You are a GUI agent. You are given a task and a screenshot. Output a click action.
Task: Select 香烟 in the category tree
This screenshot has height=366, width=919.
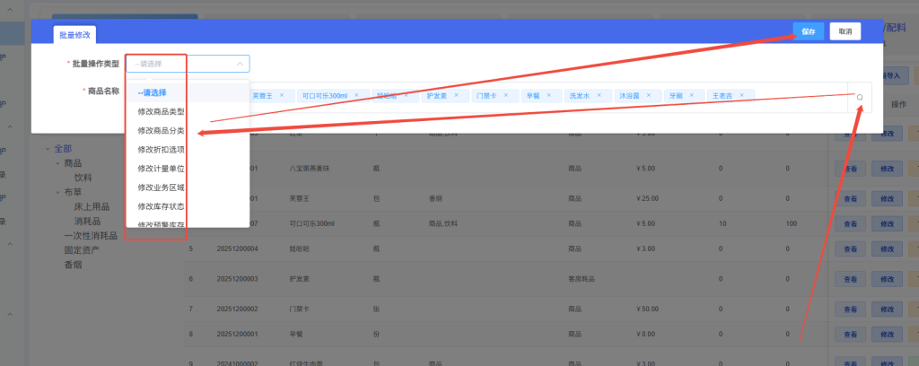pyautogui.click(x=73, y=265)
